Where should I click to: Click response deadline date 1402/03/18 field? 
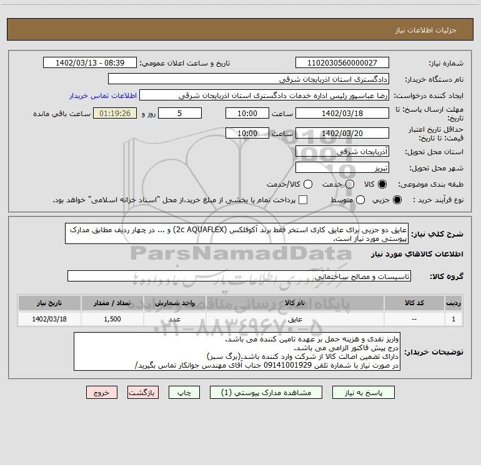342,113
